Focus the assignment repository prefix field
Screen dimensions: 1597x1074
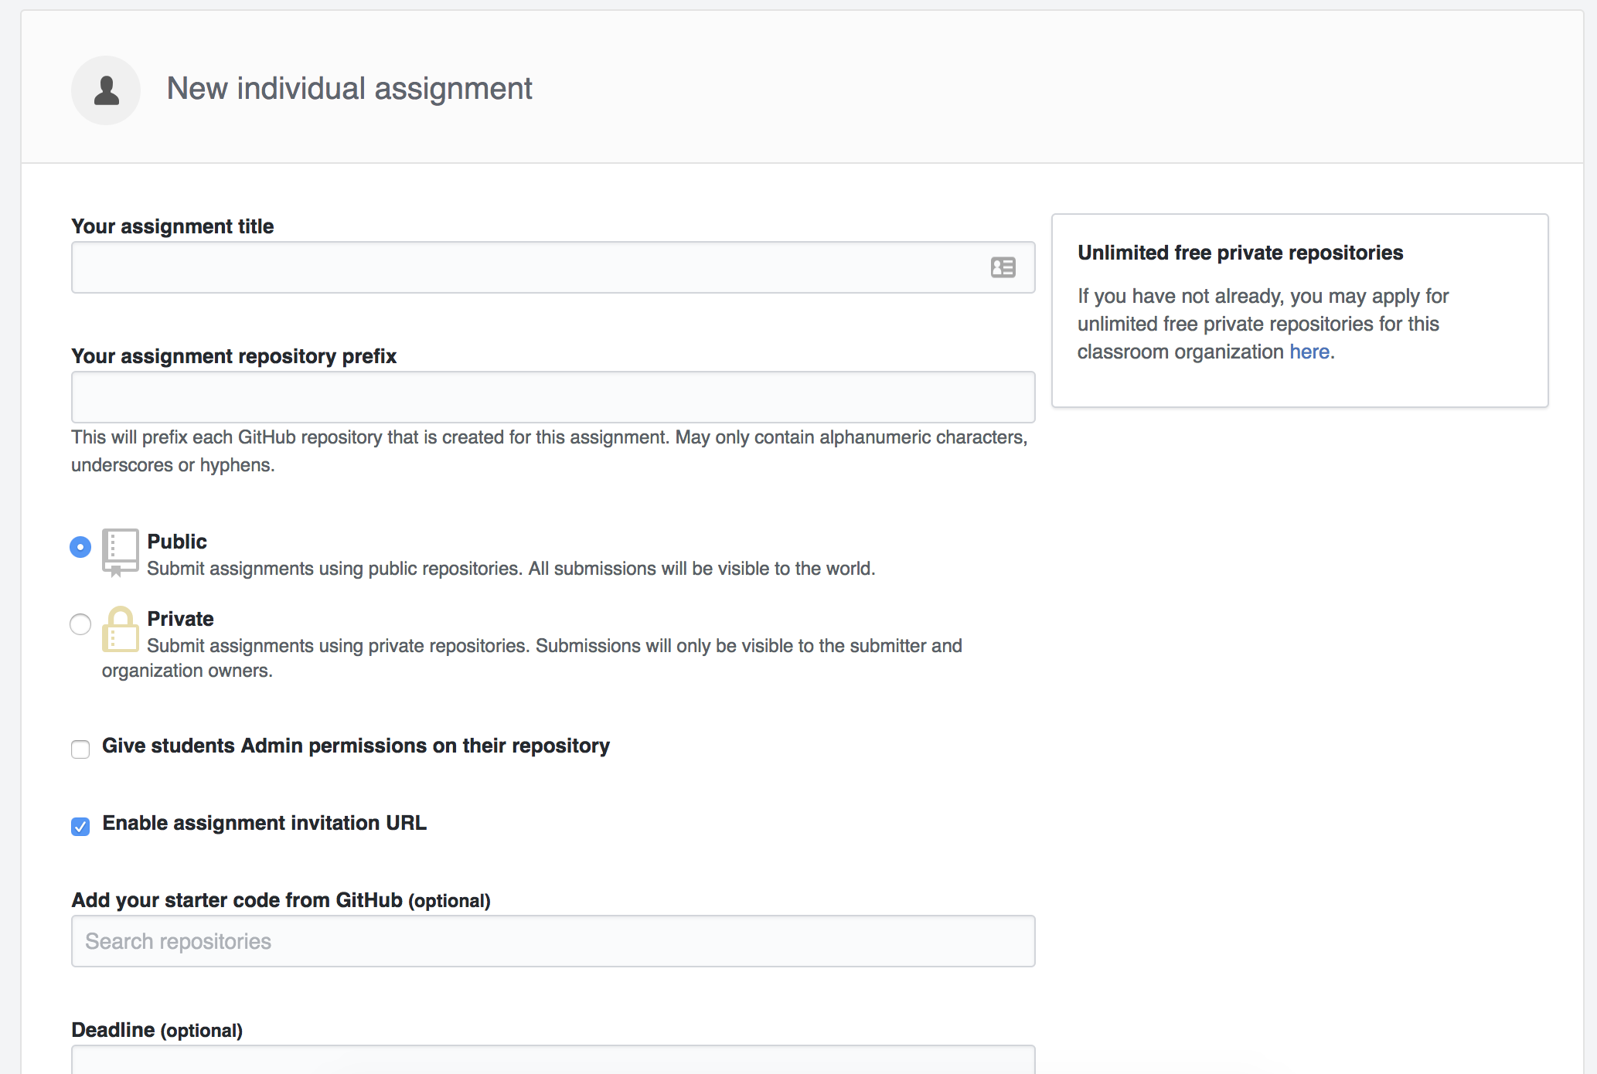553,397
